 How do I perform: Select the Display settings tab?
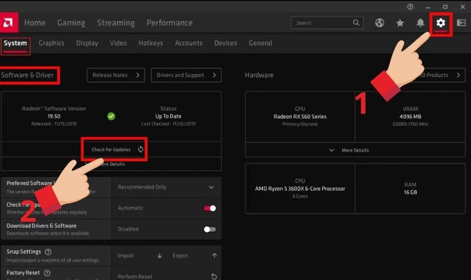87,43
